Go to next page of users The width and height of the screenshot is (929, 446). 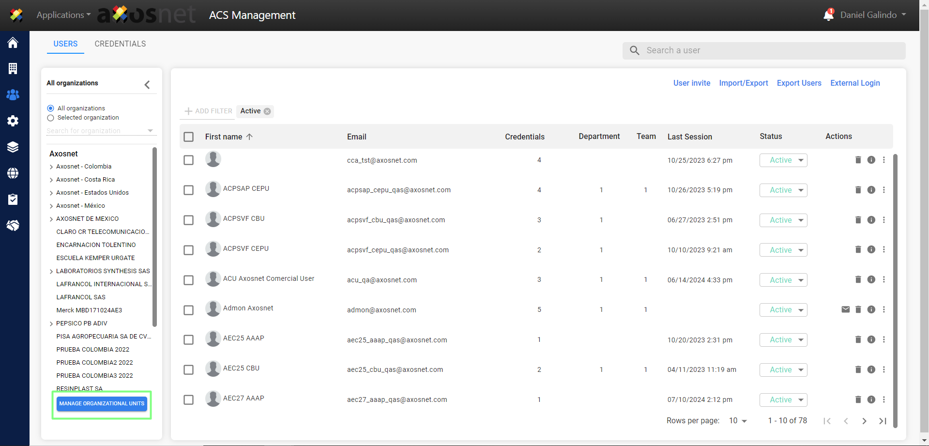pyautogui.click(x=864, y=421)
